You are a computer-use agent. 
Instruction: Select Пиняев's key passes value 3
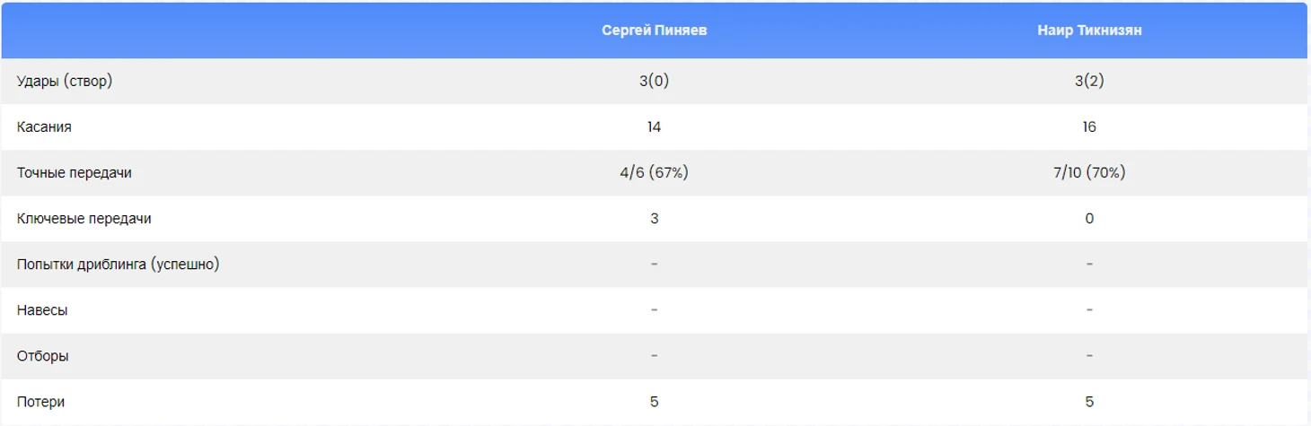click(654, 219)
